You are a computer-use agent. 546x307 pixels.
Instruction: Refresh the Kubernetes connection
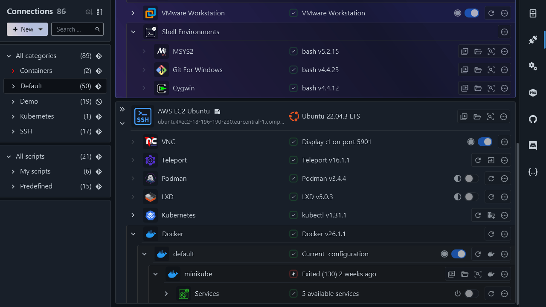click(x=478, y=215)
